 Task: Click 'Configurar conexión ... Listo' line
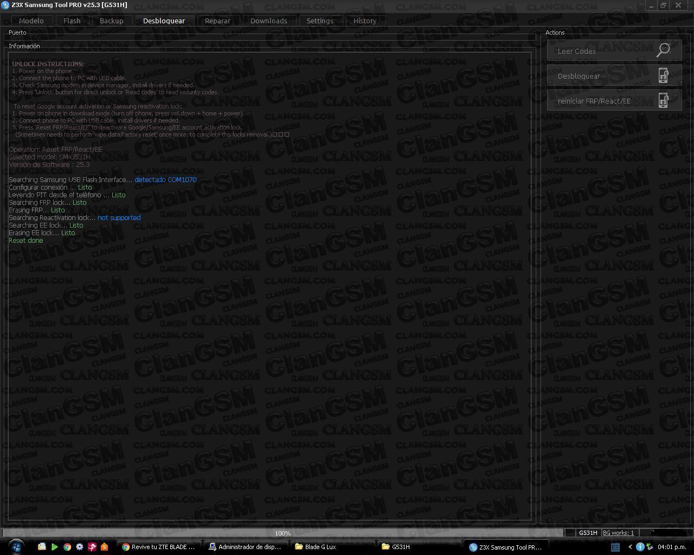click(x=50, y=187)
